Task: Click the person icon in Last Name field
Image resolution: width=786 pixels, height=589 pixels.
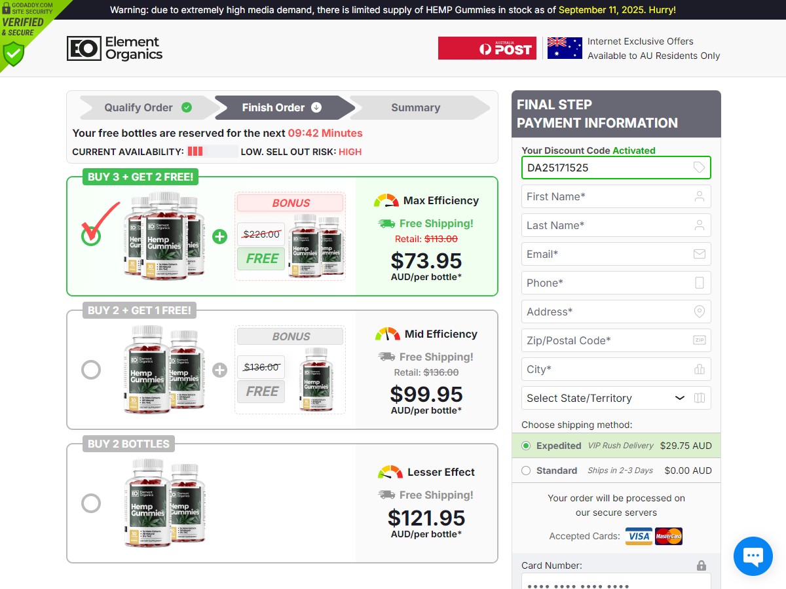Action: pos(700,225)
